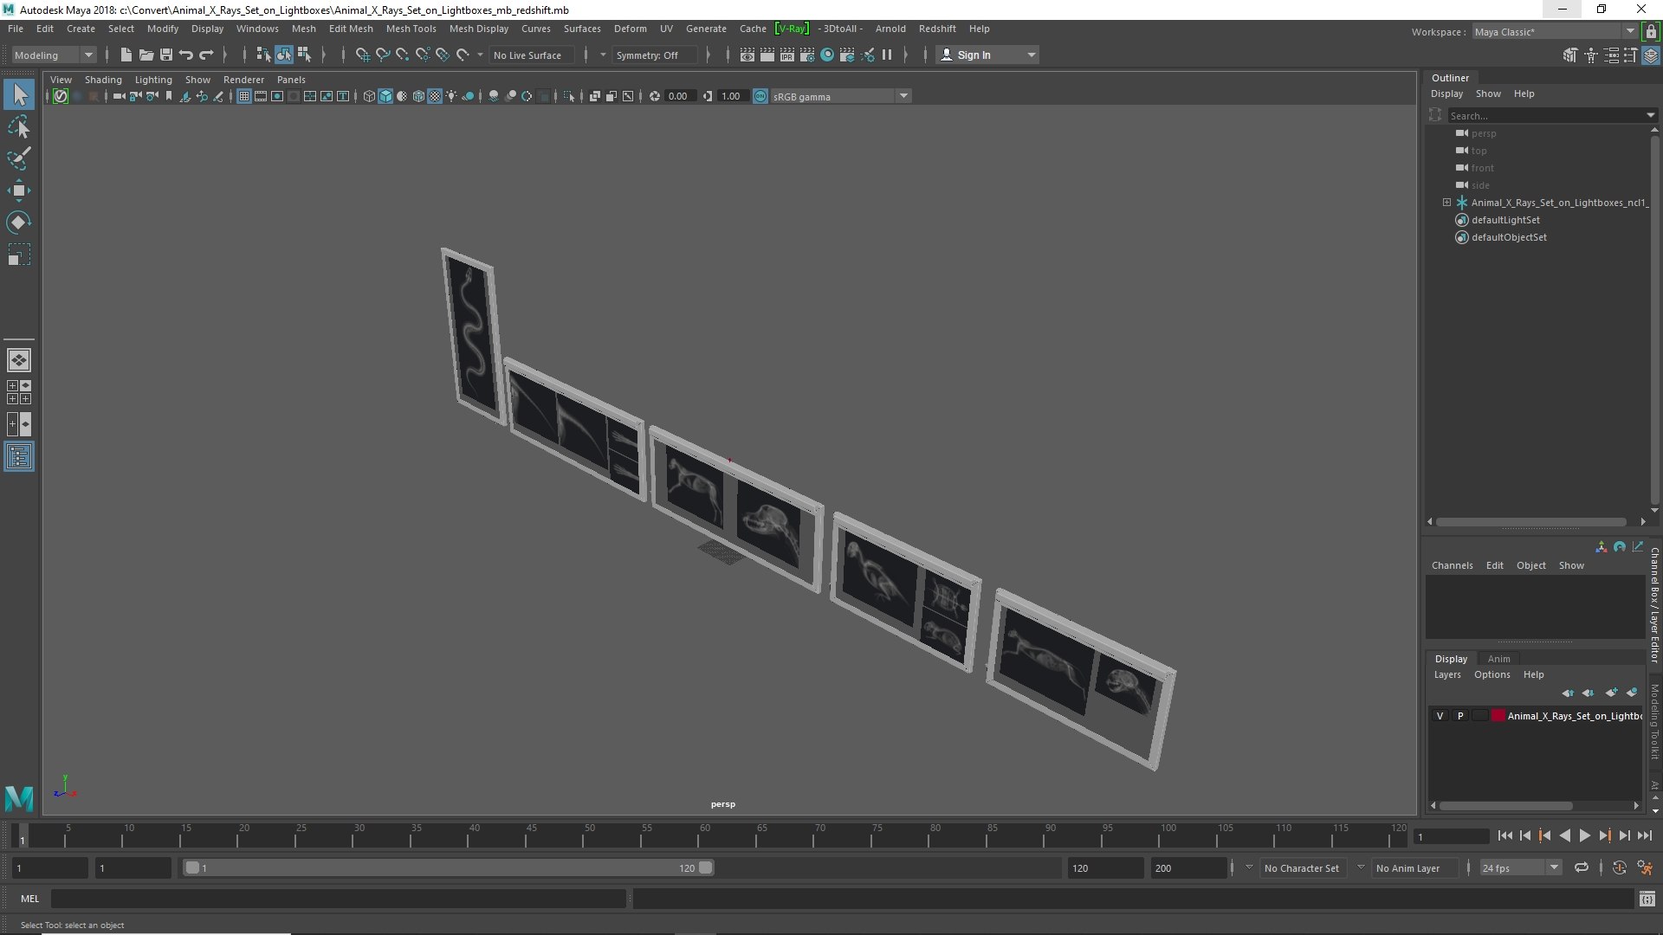Open the Maya Classic workspace dropdown
The height and width of the screenshot is (935, 1663).
point(1554,32)
